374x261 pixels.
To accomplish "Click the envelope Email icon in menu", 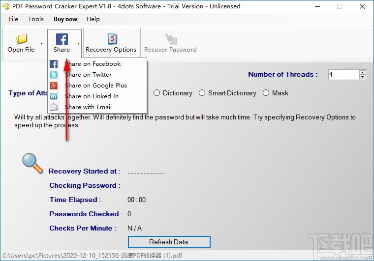I will (x=54, y=107).
